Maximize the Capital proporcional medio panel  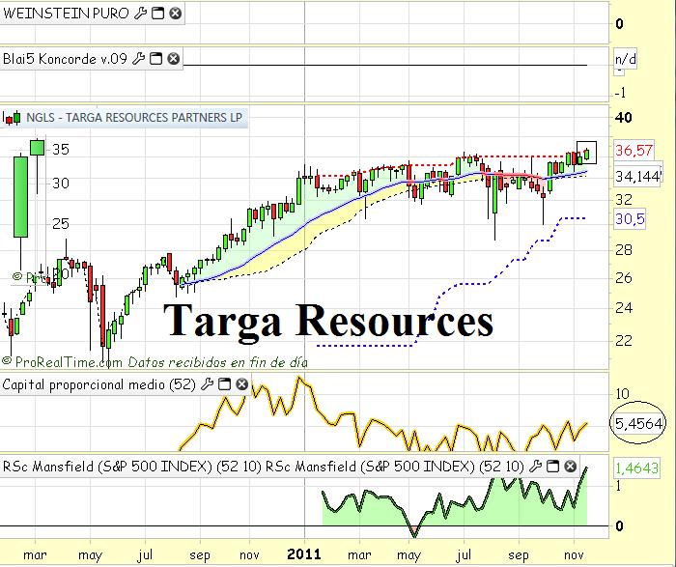point(224,383)
